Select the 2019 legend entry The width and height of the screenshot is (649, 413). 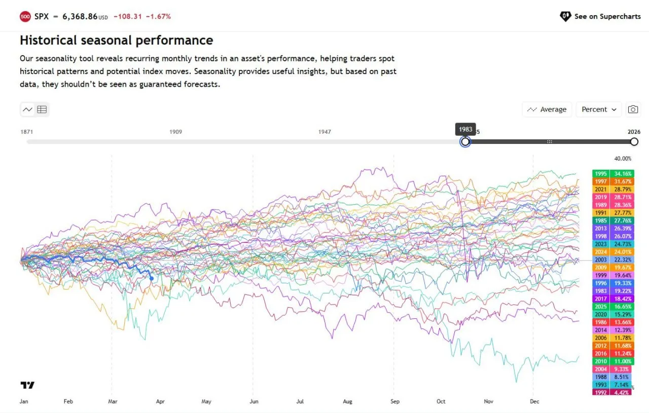pos(612,197)
